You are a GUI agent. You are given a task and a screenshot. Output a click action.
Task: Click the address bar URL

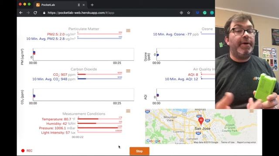click(81, 13)
